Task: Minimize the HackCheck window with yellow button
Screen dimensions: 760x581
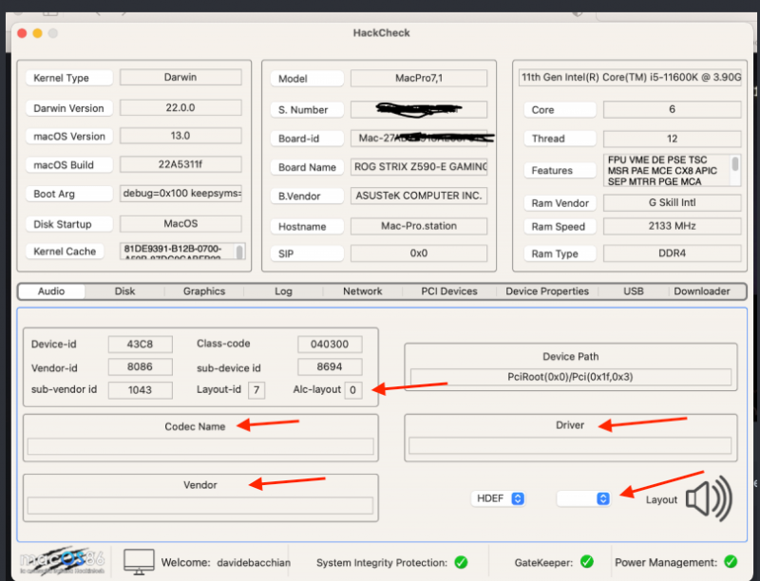Action: coord(37,33)
